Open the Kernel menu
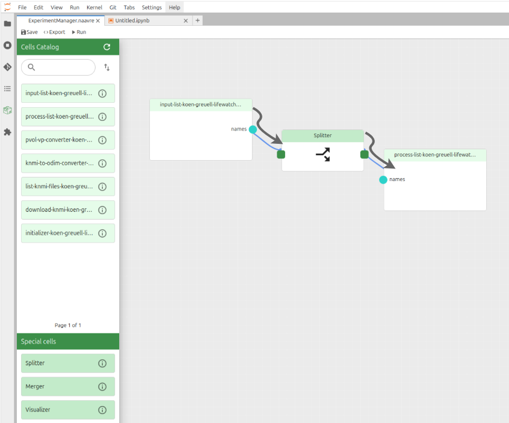 pyautogui.click(x=94, y=7)
